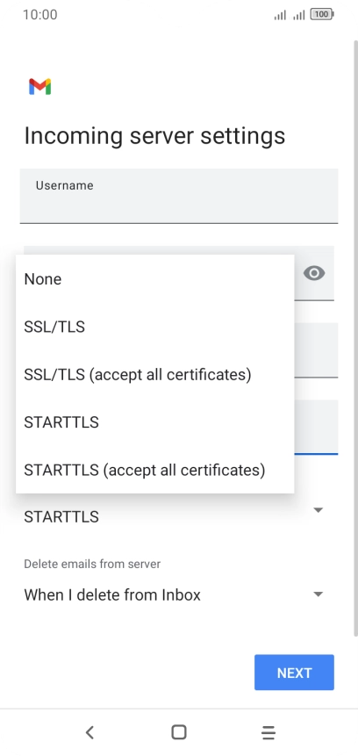Open Delete emails from server dropdown arrow
358x756 pixels.
pyautogui.click(x=318, y=594)
